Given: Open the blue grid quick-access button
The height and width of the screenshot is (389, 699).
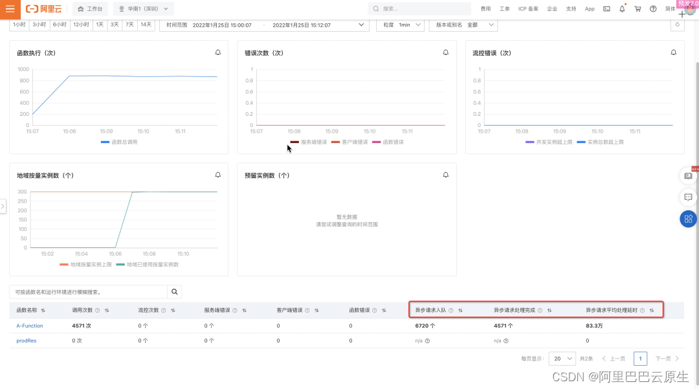Looking at the screenshot, I should (688, 219).
